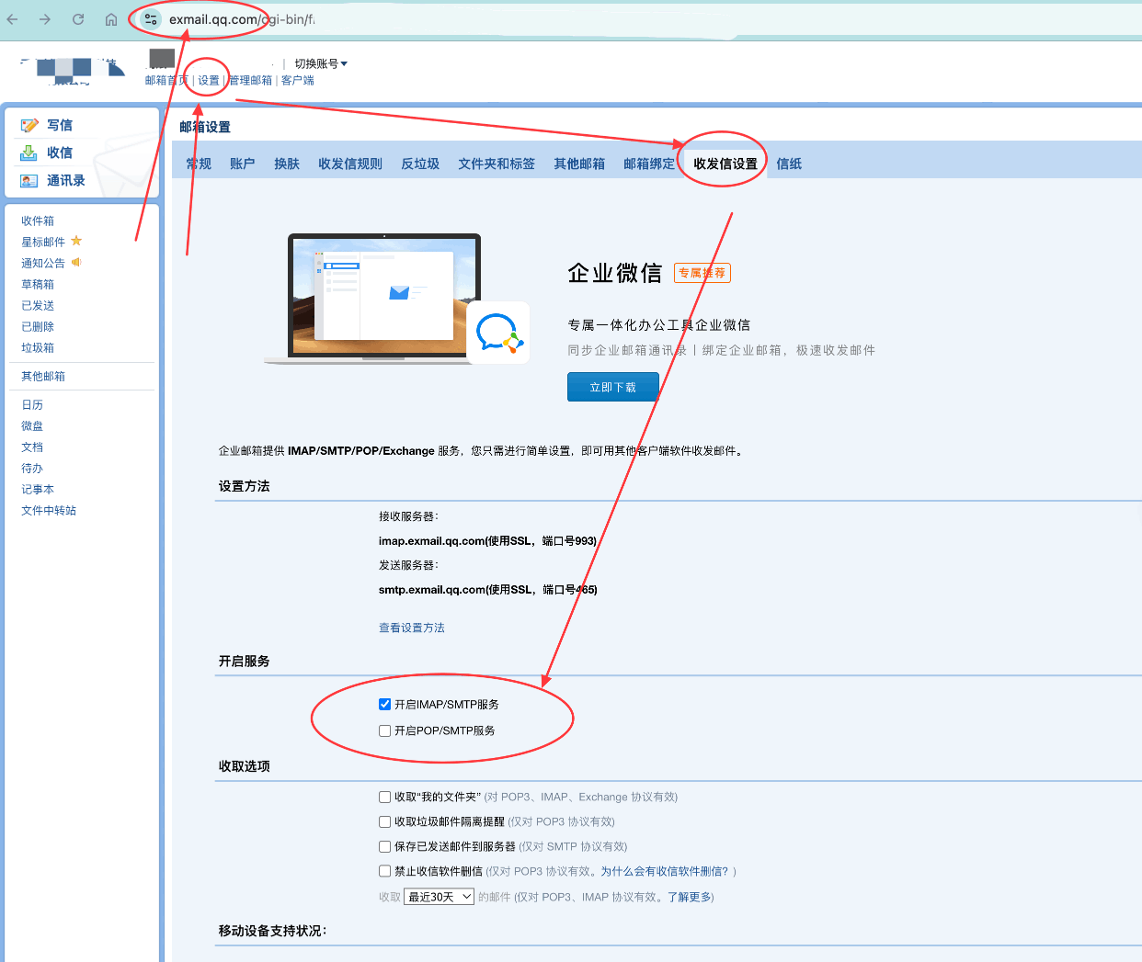Check 保存已发送邮件到服务器

pos(383,846)
